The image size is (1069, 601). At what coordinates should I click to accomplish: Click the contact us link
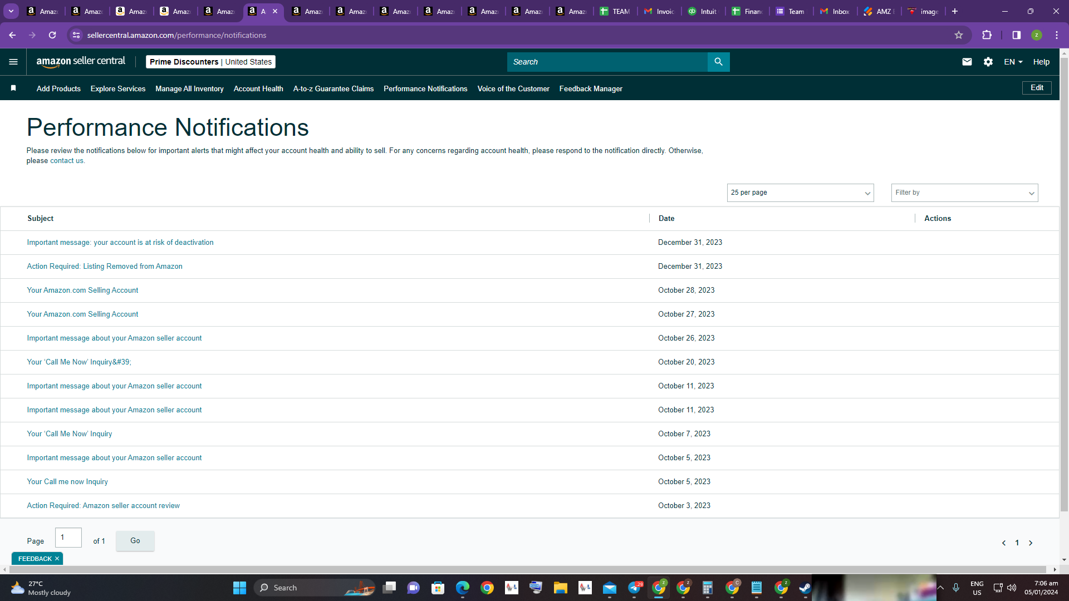coord(67,161)
